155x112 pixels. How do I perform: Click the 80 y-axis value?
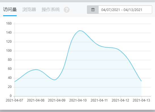[10, 60]
